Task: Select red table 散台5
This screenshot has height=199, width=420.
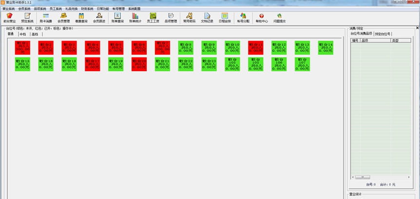Action: coord(115,48)
